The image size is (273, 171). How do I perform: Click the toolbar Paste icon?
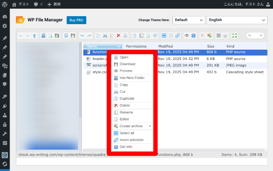point(112,36)
